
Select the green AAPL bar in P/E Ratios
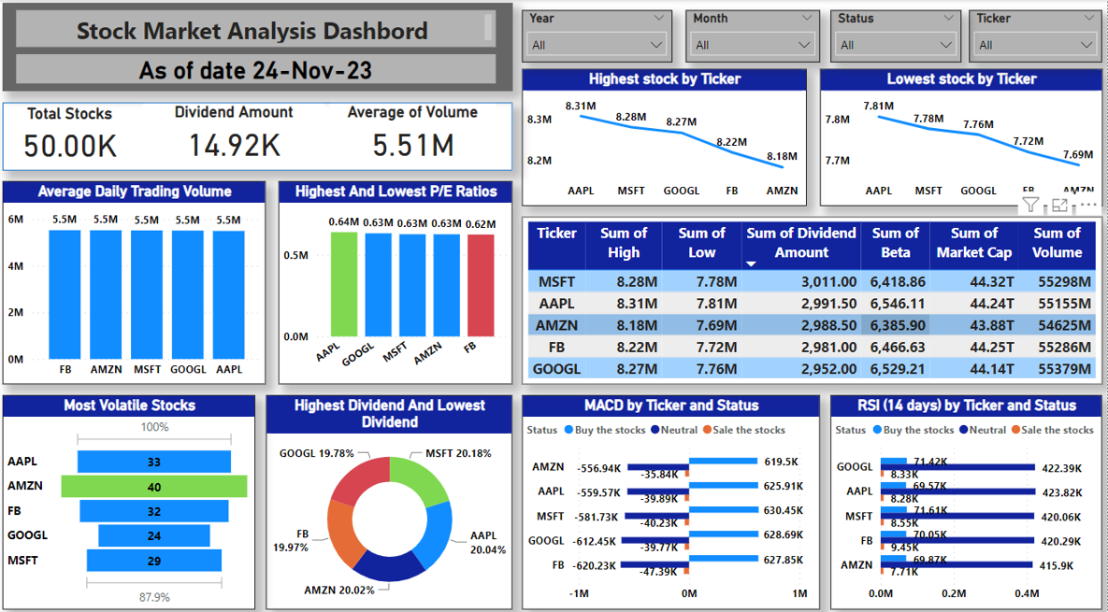click(343, 284)
